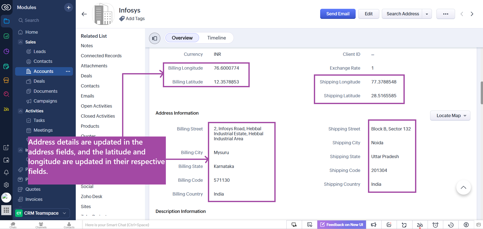This screenshot has width=483, height=229.
Task: Open the orange Marketplace store icon
Action: coord(6,80)
